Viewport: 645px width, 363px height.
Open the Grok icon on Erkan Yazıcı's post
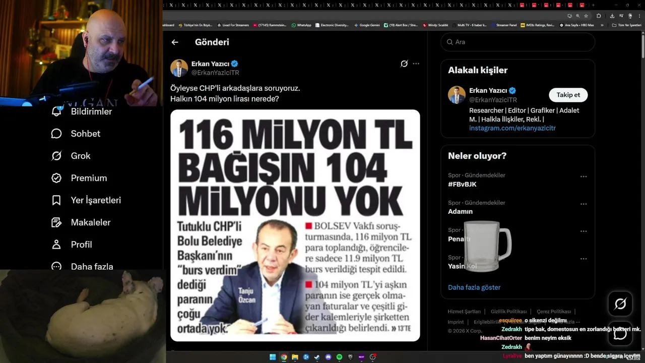(x=404, y=64)
